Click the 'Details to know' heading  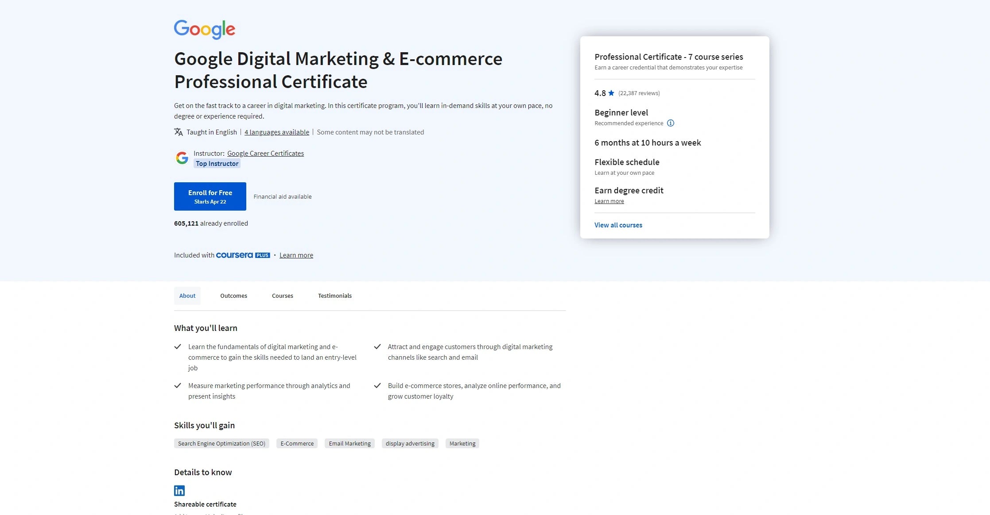203,473
